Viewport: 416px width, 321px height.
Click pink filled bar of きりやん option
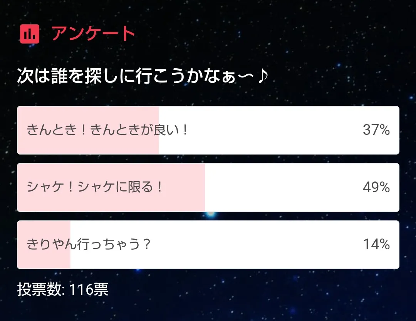click(44, 258)
